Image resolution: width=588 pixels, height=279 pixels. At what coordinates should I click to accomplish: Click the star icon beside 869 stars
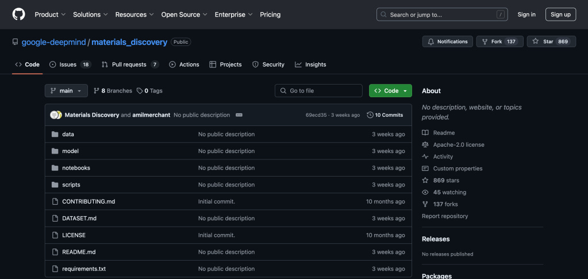tap(425, 180)
